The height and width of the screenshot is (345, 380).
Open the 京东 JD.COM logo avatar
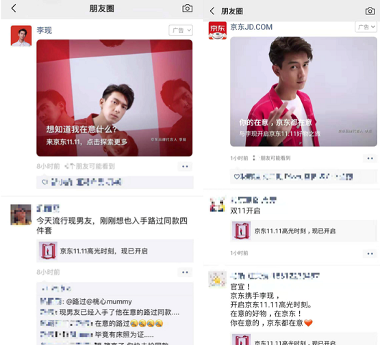coord(218,31)
